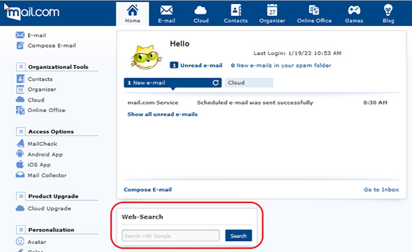Viewport: 412px width, 252px height.
Task: Open the Unread e-mail link
Action: (201, 65)
